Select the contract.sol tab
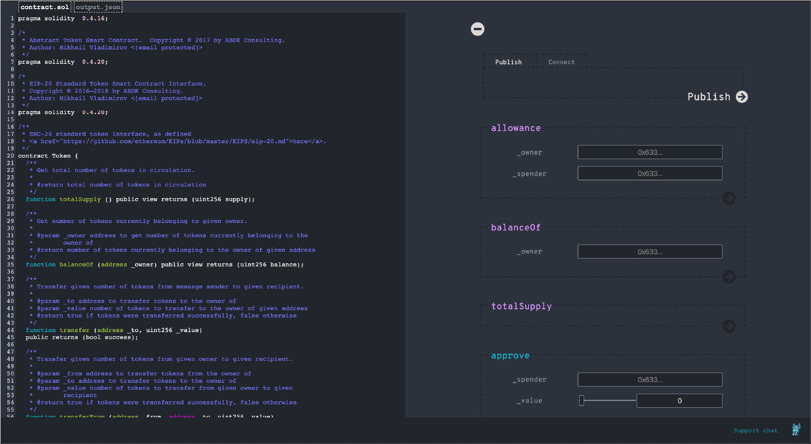811x444 pixels. tap(44, 7)
